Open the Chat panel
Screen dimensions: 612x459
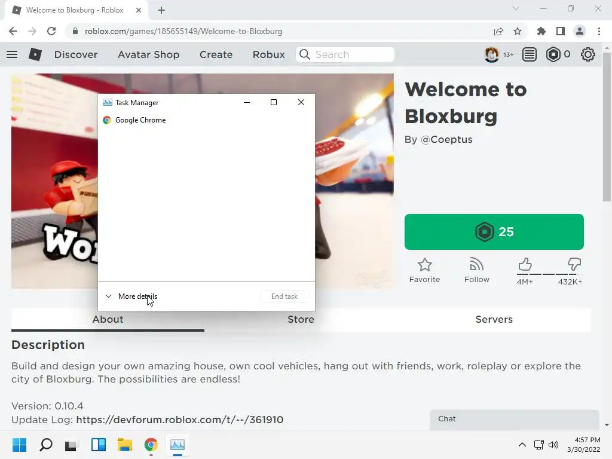515,420
